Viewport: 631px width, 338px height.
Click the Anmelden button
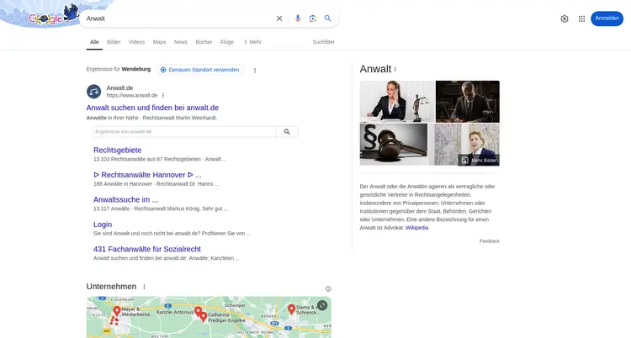click(x=607, y=18)
